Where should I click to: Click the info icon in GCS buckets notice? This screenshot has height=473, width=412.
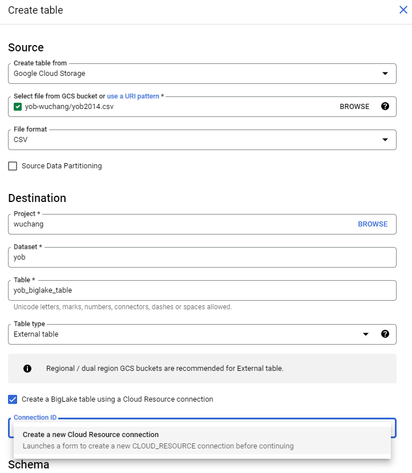(x=27, y=369)
